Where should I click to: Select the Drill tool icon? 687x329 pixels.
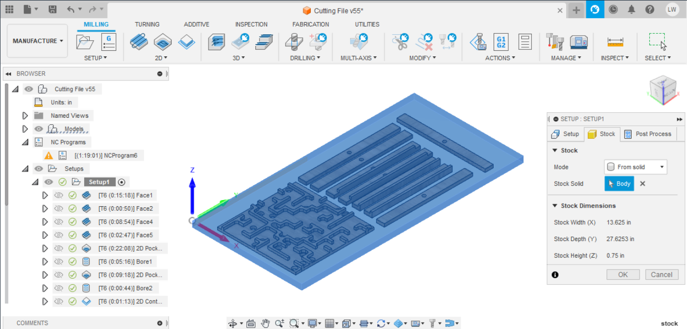point(294,42)
